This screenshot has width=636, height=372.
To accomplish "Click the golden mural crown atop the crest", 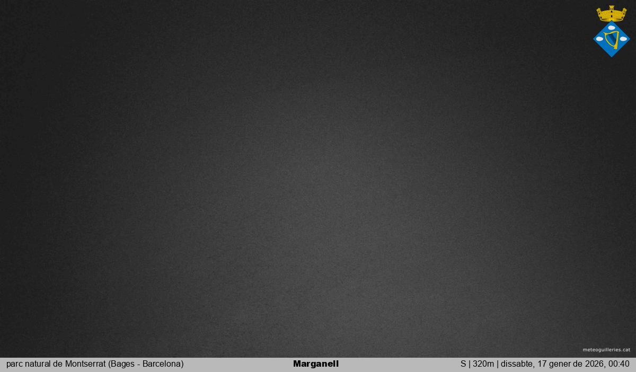I will click(x=611, y=15).
